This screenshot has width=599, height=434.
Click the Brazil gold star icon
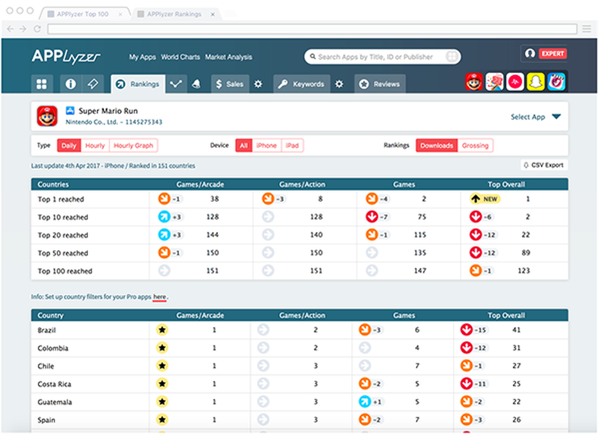click(162, 330)
